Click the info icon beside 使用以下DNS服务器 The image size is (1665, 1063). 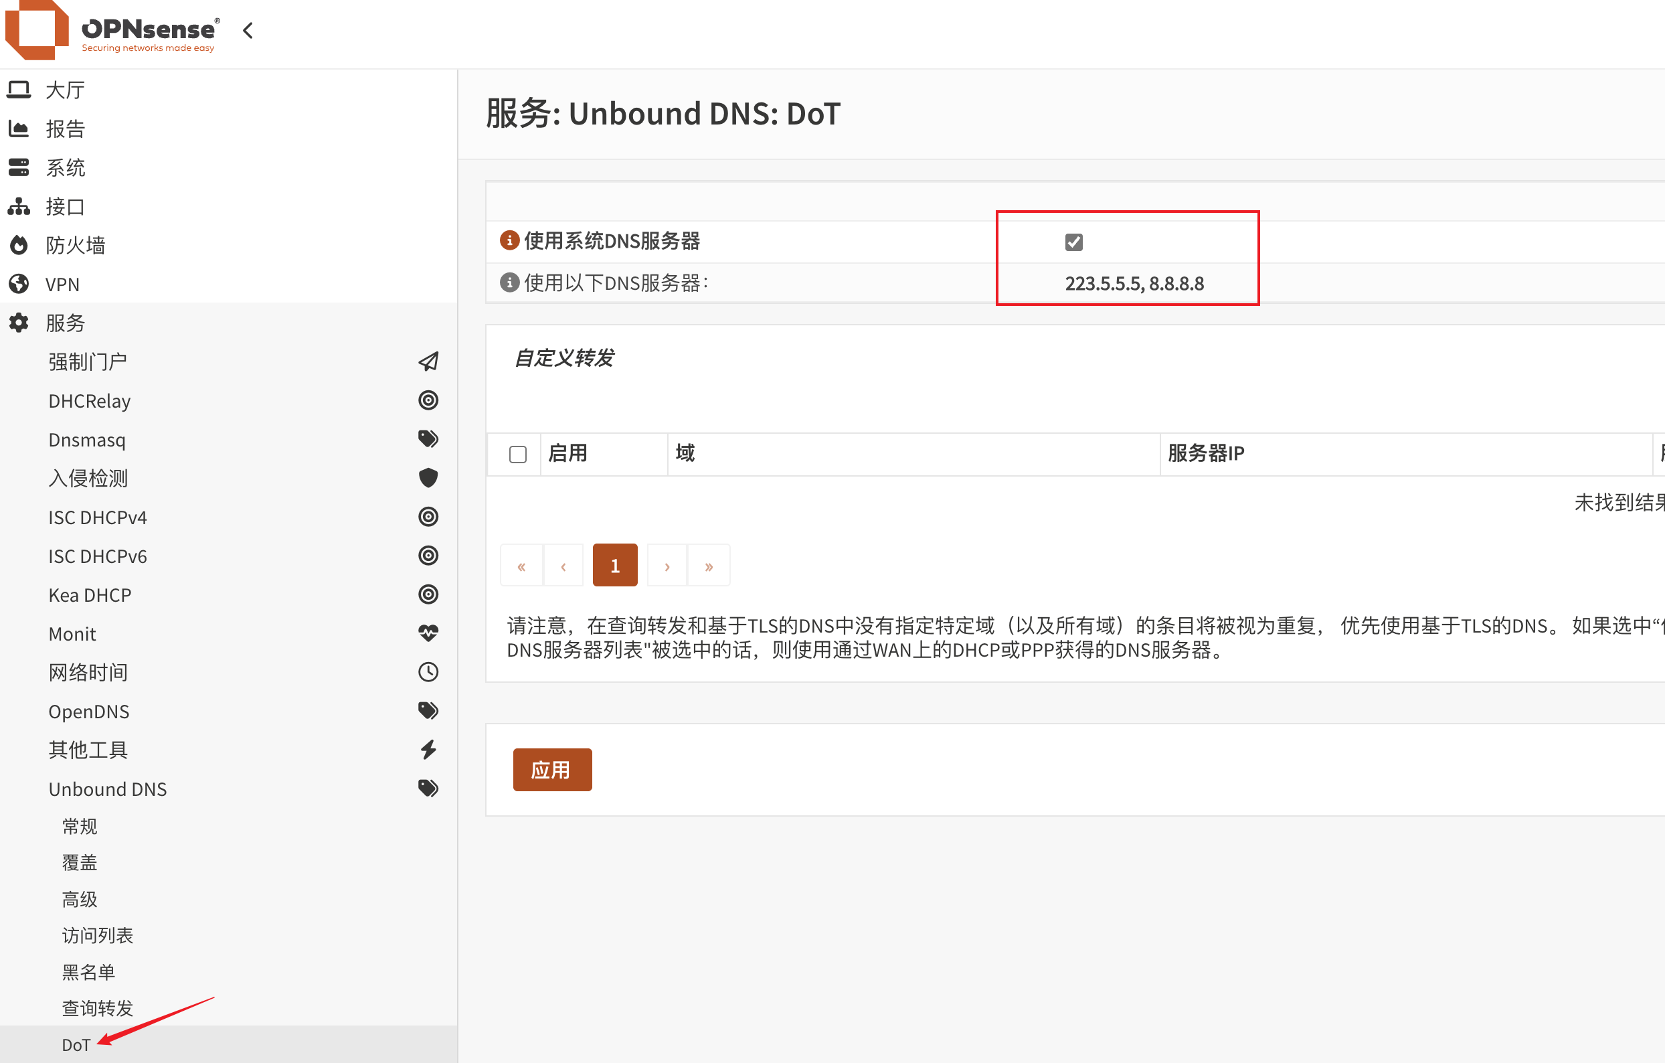pyautogui.click(x=509, y=282)
